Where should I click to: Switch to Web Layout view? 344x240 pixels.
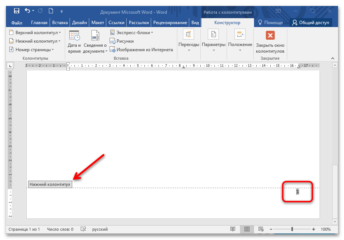point(261,229)
